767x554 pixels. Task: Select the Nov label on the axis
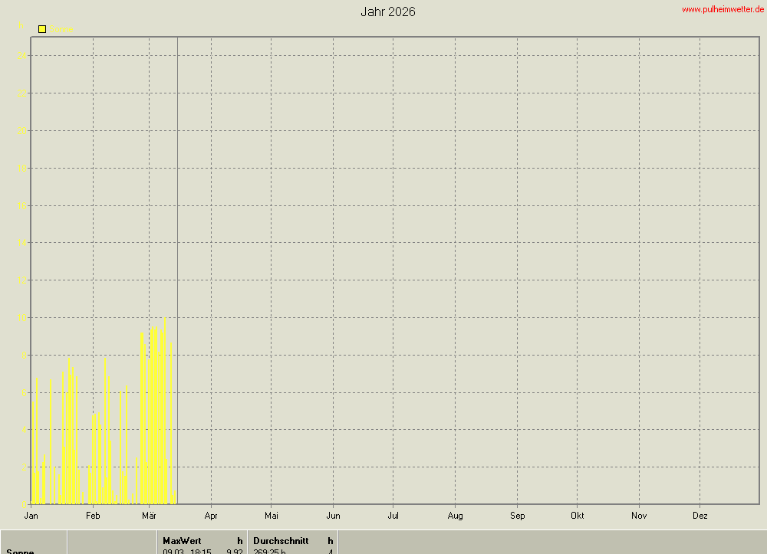[639, 516]
